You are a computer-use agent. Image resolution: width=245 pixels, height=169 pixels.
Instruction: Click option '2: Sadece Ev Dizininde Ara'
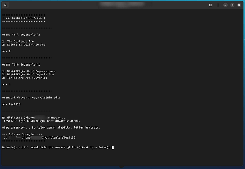[24, 45]
